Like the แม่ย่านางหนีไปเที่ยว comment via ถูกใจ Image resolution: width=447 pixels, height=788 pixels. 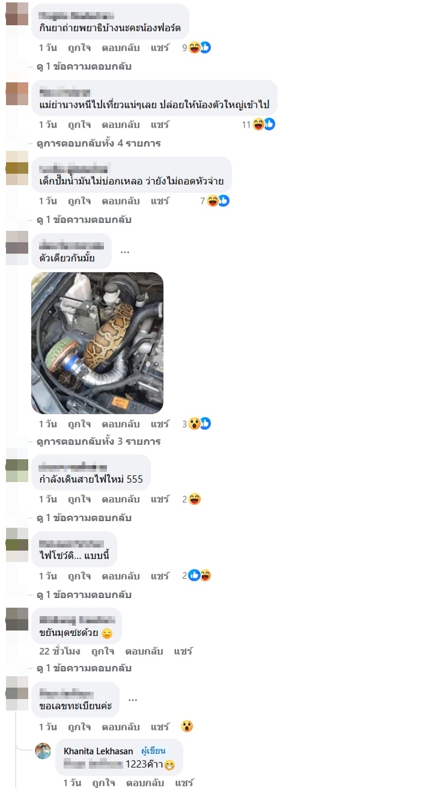[x=79, y=124]
